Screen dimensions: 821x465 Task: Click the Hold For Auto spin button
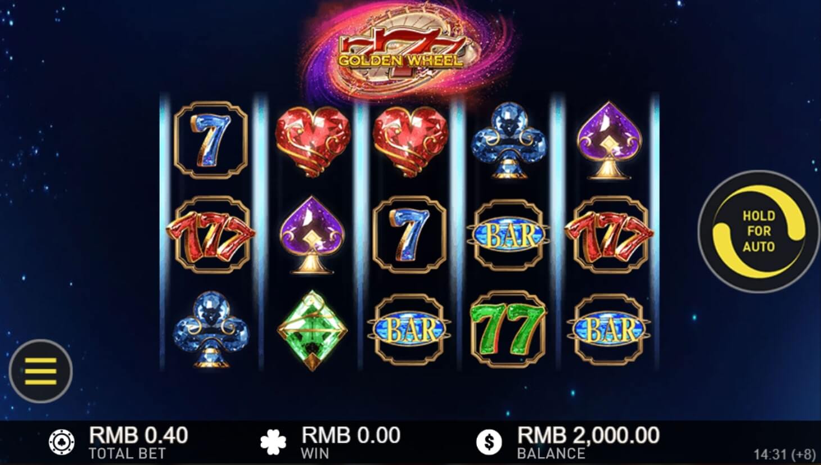point(759,231)
